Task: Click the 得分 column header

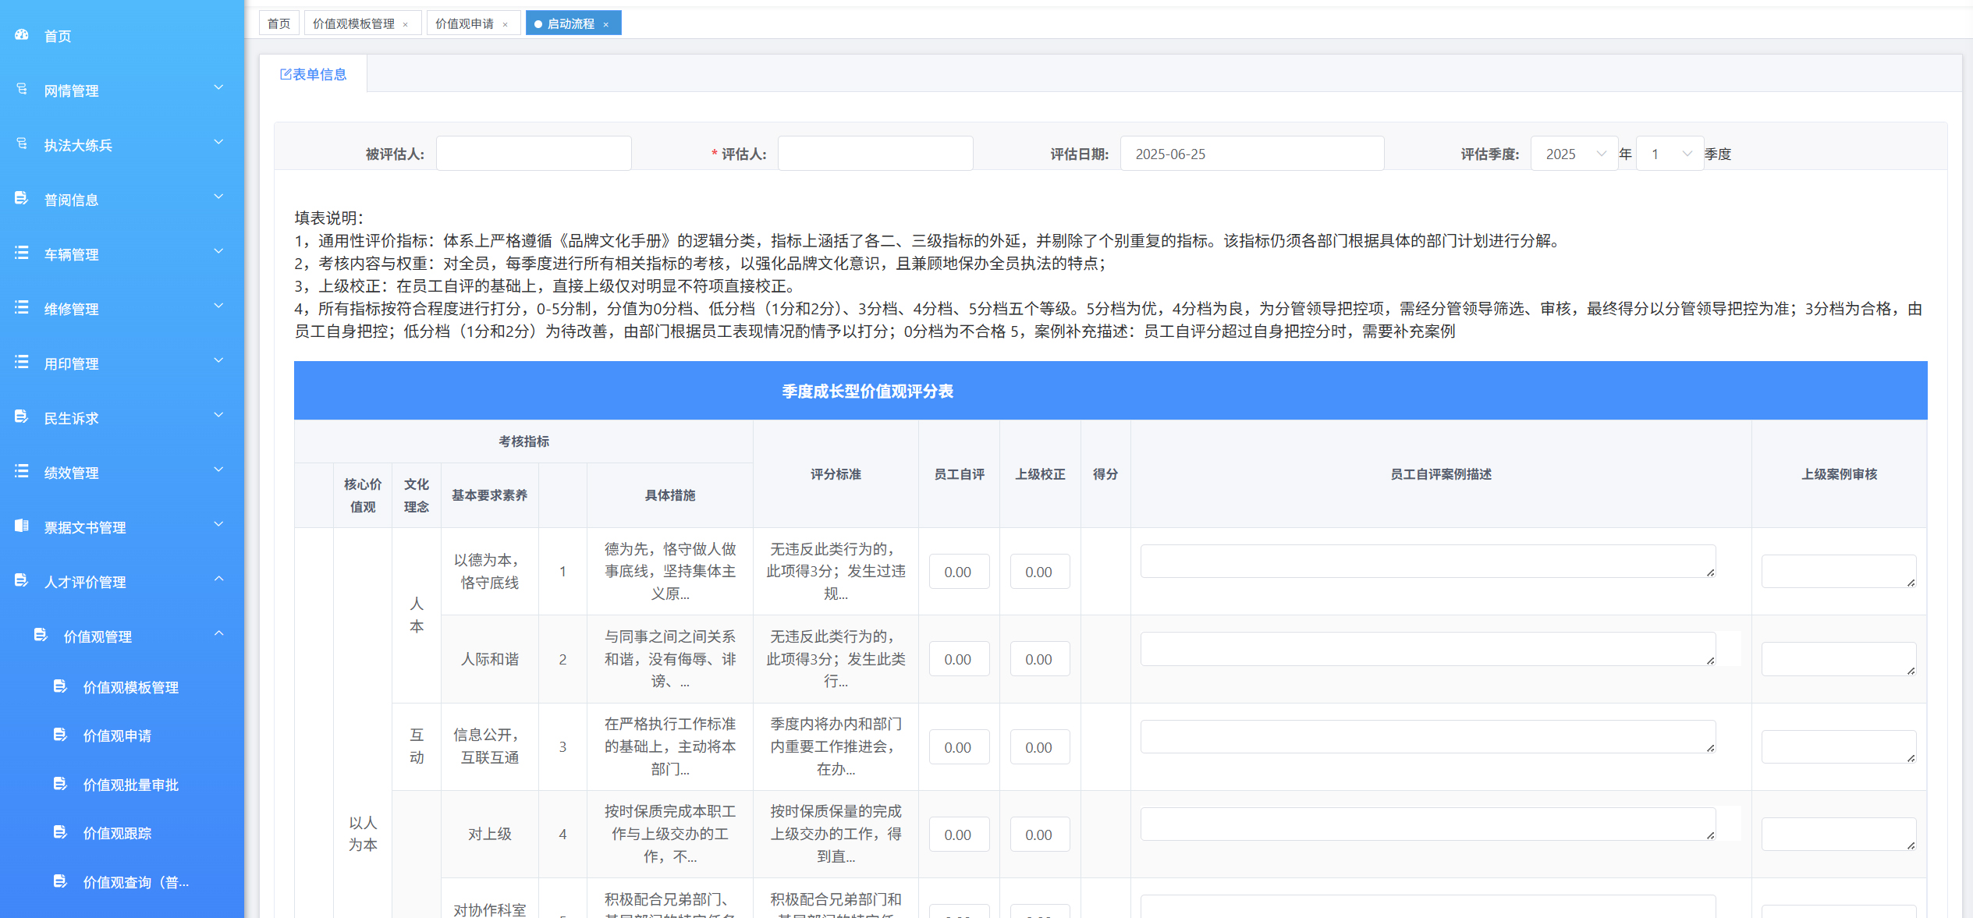Action: (1105, 474)
